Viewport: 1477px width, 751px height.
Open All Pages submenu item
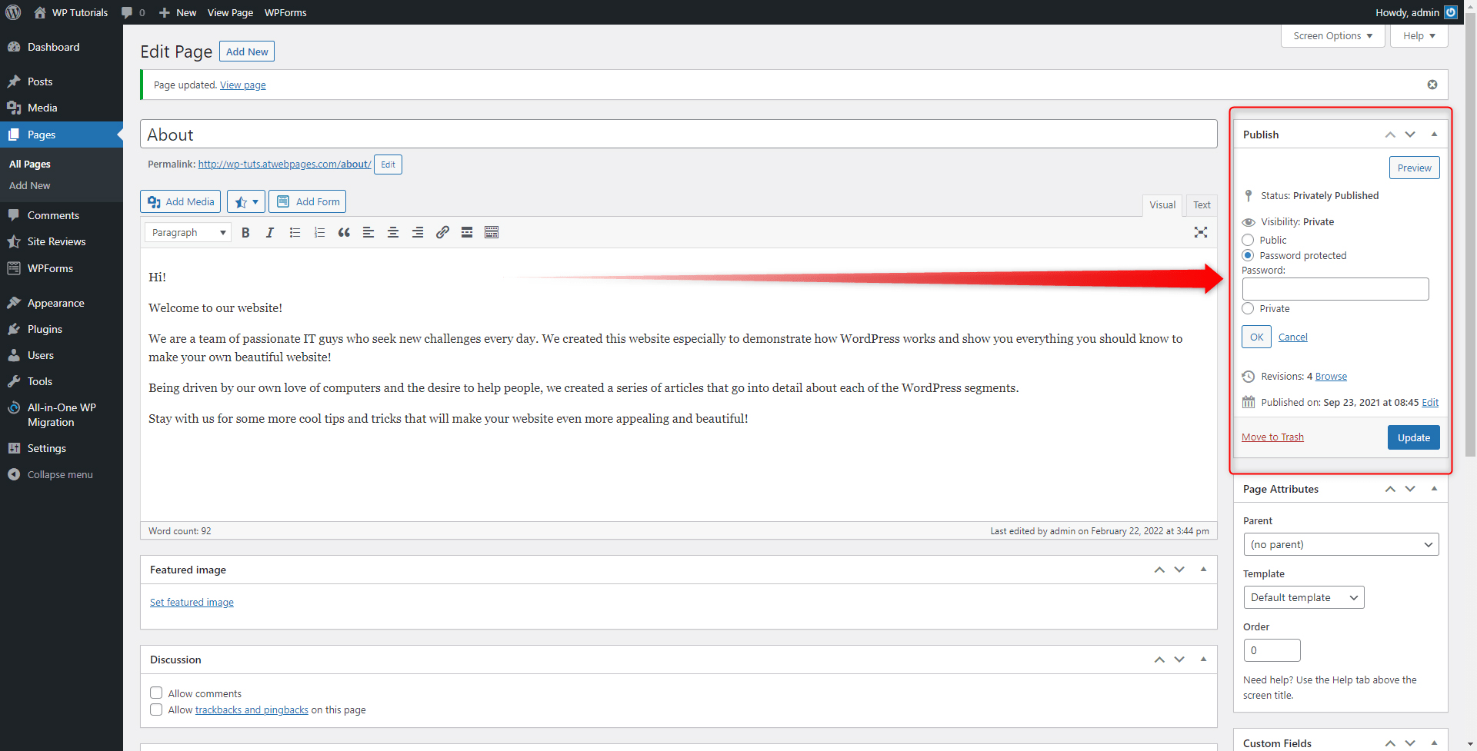[x=30, y=164]
